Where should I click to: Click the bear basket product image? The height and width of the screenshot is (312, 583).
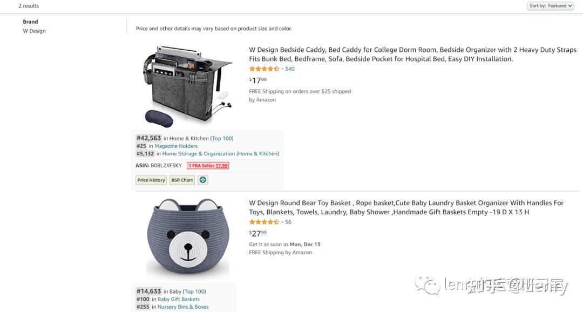[x=188, y=238]
